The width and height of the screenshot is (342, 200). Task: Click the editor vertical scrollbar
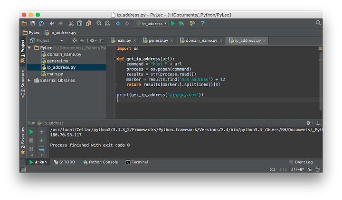[x=321, y=81]
